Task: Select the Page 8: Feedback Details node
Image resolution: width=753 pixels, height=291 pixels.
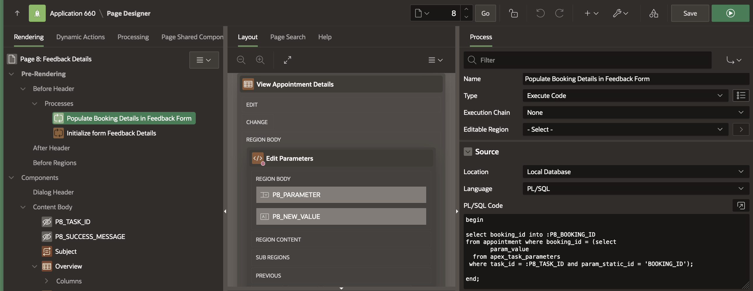Action: 56,59
